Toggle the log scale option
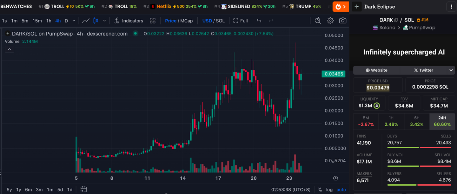This screenshot has height=194, width=457. point(329,190)
